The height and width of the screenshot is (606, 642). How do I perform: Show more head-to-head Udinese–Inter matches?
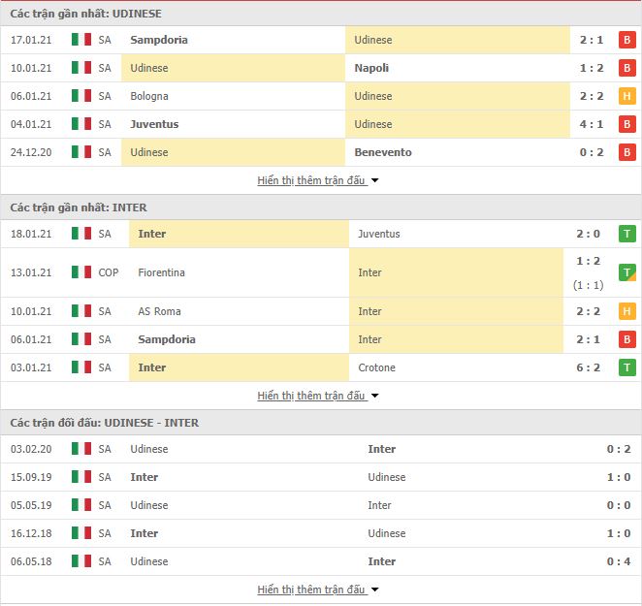point(318,590)
